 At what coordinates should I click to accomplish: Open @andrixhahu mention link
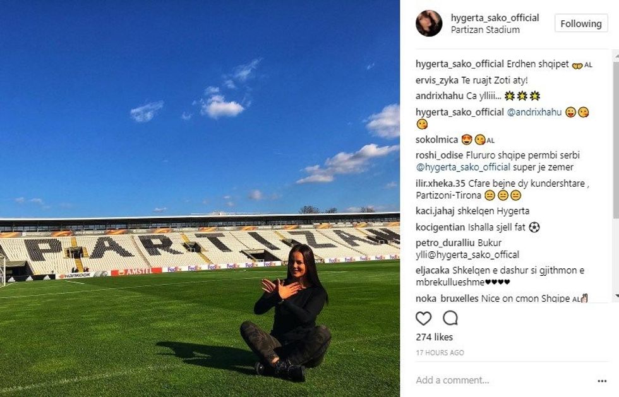(534, 112)
